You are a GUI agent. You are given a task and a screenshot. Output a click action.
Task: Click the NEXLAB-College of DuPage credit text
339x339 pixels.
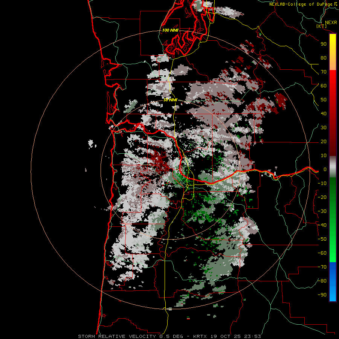coord(301,4)
